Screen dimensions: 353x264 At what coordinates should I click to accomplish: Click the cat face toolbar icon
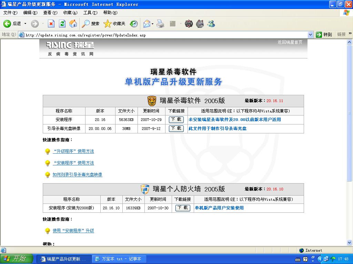[200, 24]
